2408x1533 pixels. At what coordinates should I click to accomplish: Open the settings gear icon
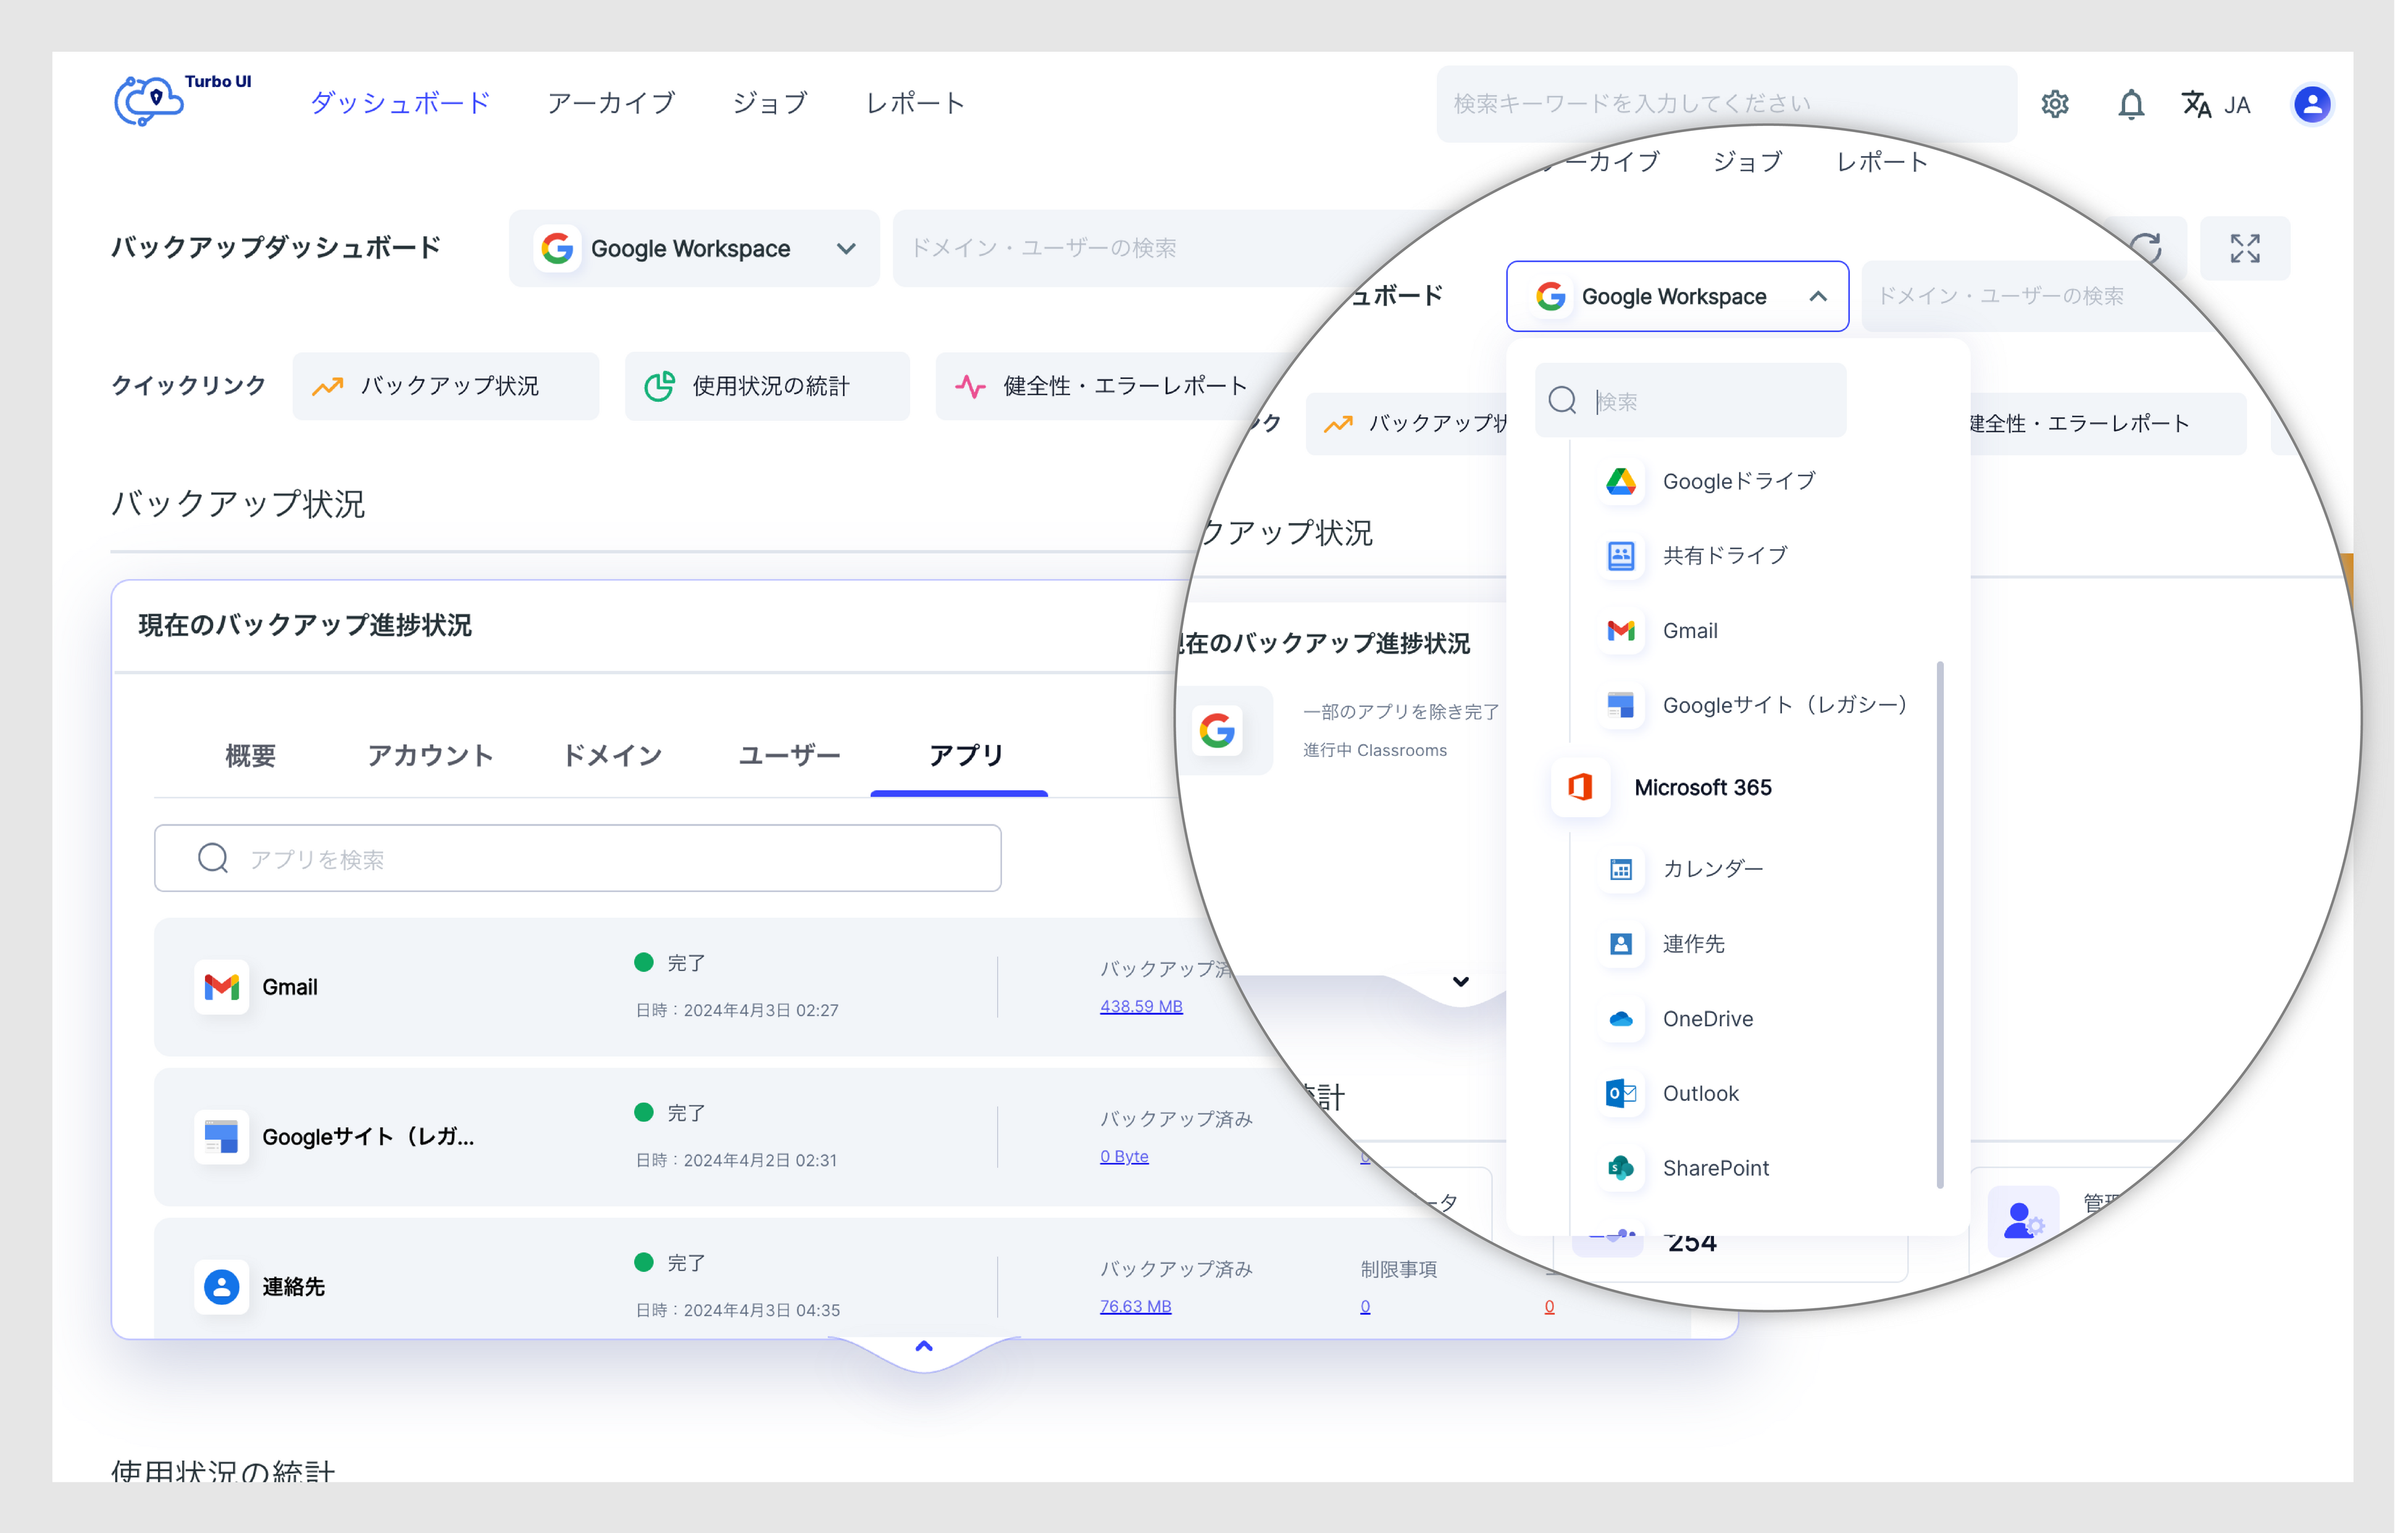2054,104
